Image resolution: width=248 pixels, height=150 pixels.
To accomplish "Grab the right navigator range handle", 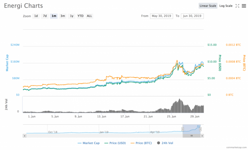I will 200,129.
